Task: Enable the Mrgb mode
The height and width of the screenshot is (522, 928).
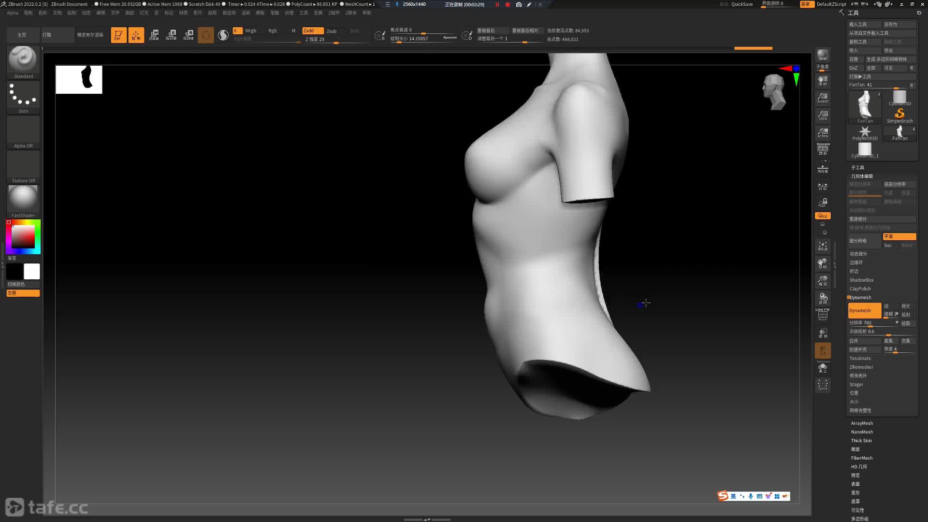Action: pyautogui.click(x=250, y=30)
